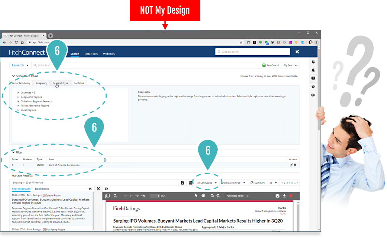Open the Webinars menu
The image size is (387, 244).
[x=109, y=54]
